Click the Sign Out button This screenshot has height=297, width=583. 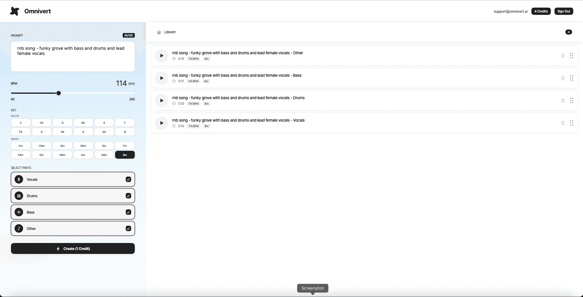click(x=564, y=11)
